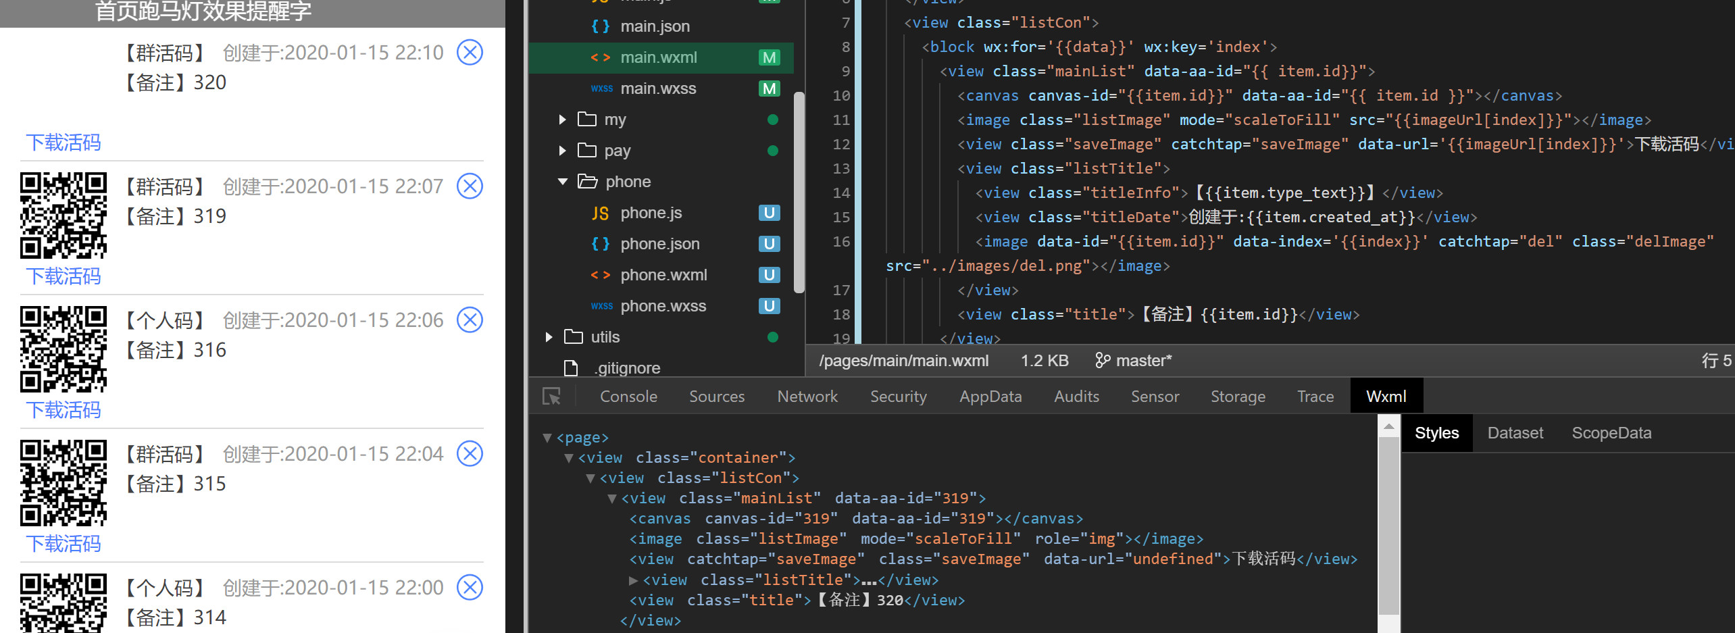Collapse the page node in Wxml tree
The width and height of the screenshot is (1735, 633).
coord(547,438)
